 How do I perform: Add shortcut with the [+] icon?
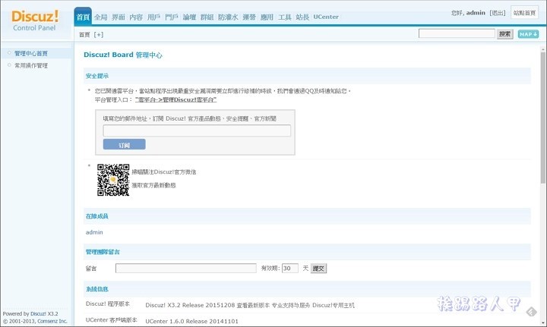click(99, 34)
